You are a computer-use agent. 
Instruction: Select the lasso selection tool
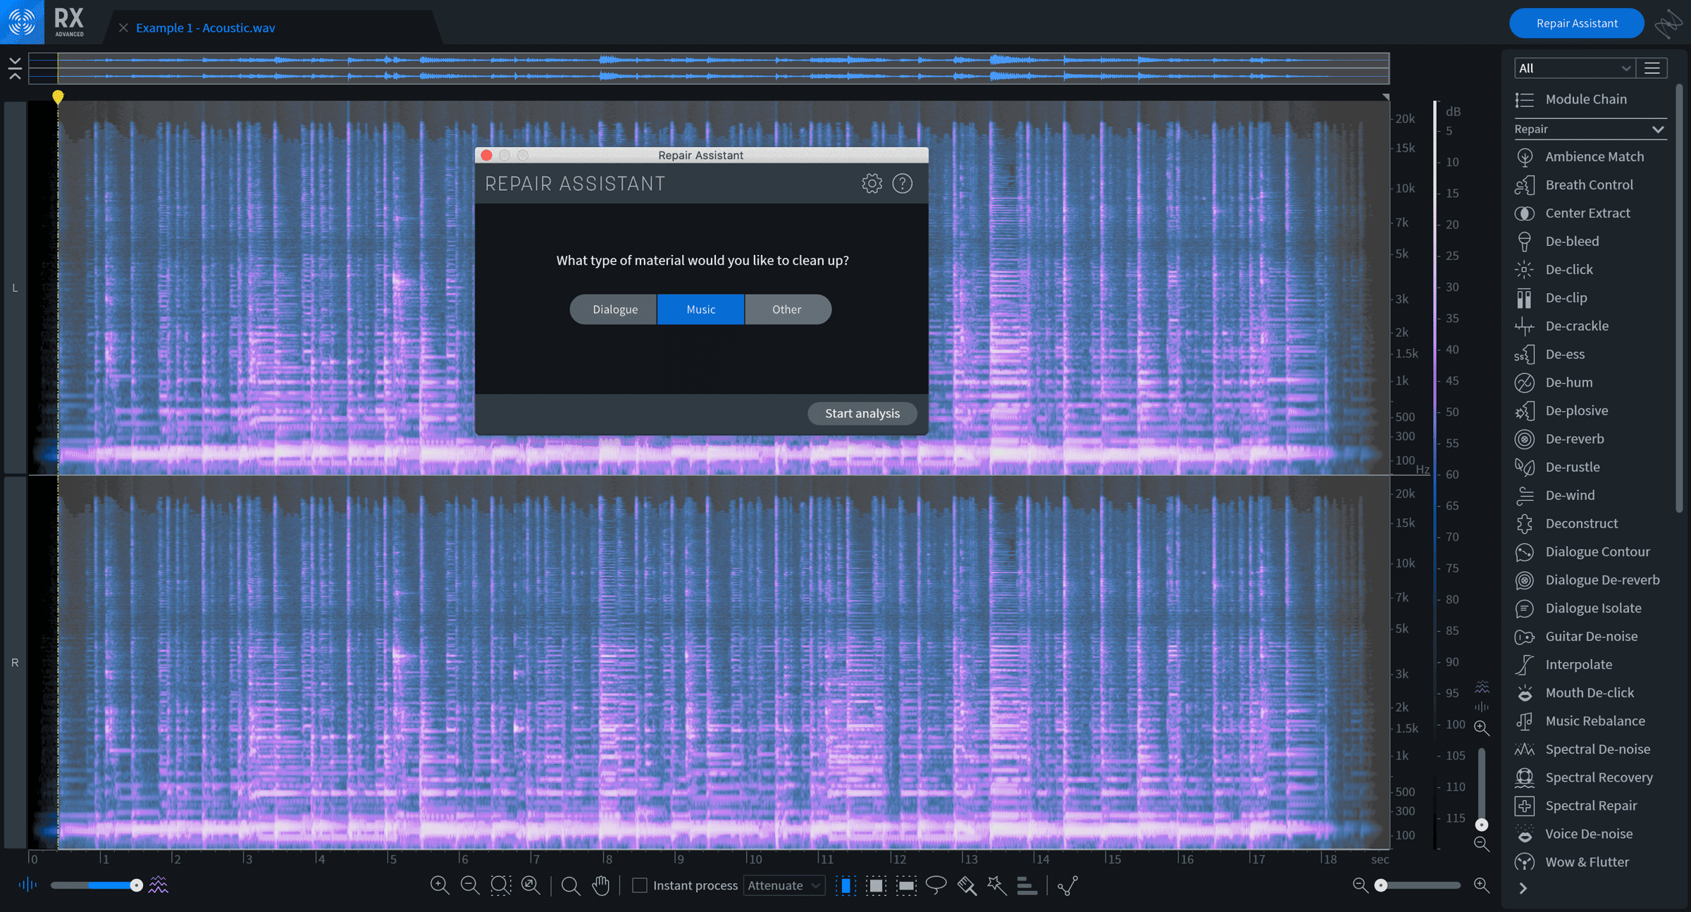(x=936, y=885)
